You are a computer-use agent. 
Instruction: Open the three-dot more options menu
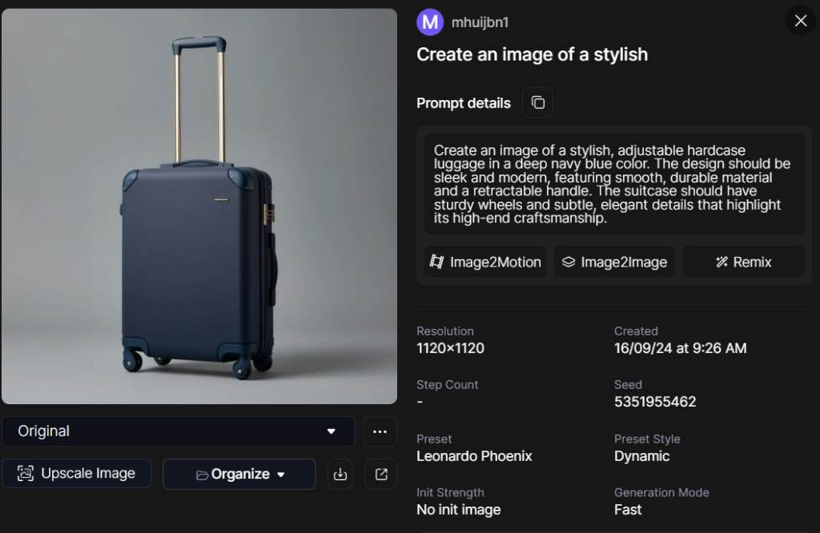click(x=380, y=431)
